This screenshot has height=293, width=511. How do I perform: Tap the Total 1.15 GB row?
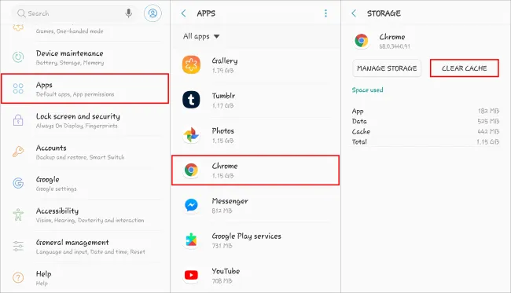click(425, 141)
